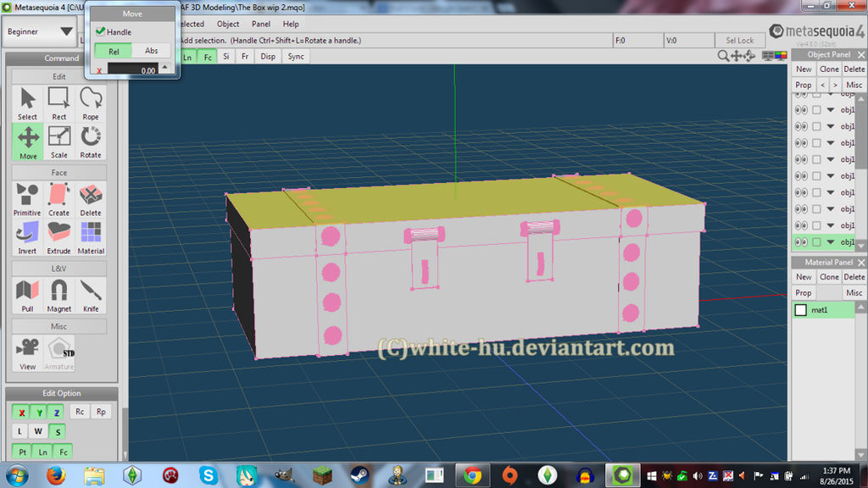Select the Scale tool

[58, 138]
